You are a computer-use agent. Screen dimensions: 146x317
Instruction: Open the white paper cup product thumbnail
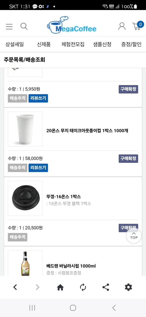pos(25,129)
